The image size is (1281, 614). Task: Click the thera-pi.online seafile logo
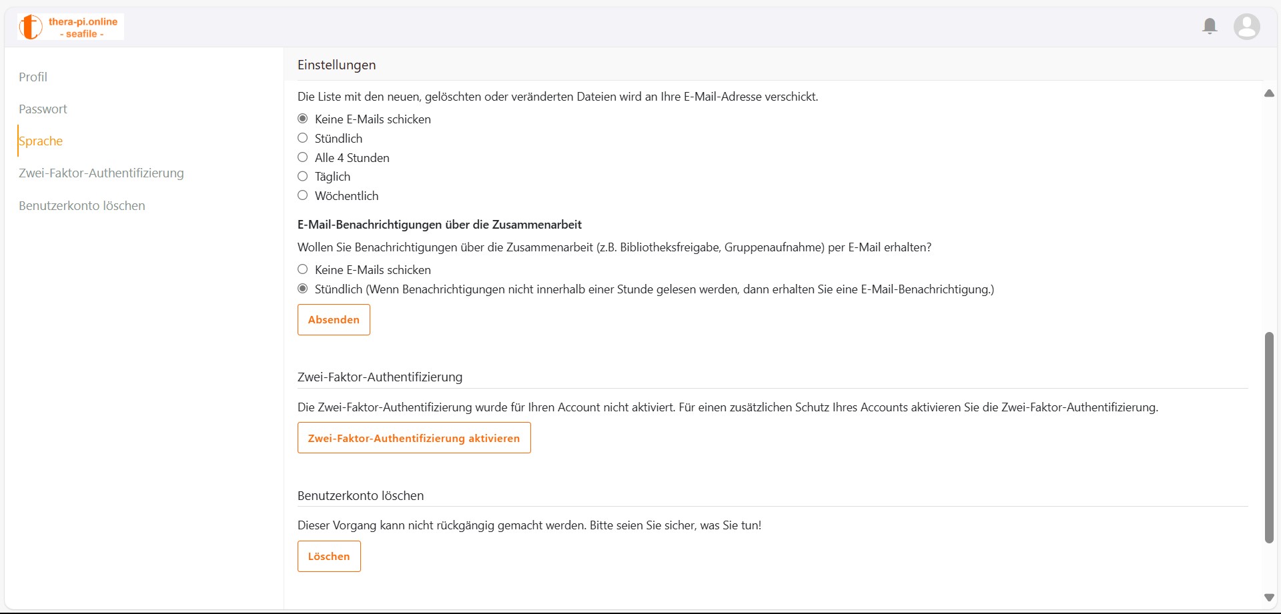point(71,27)
